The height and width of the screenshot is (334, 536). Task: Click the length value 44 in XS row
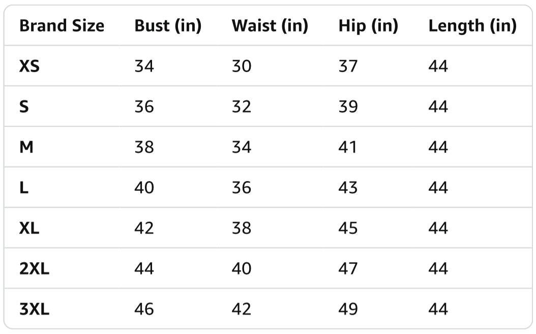pos(438,66)
